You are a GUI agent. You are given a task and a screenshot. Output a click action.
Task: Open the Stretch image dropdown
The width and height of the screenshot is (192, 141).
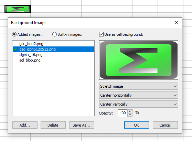pos(139,86)
